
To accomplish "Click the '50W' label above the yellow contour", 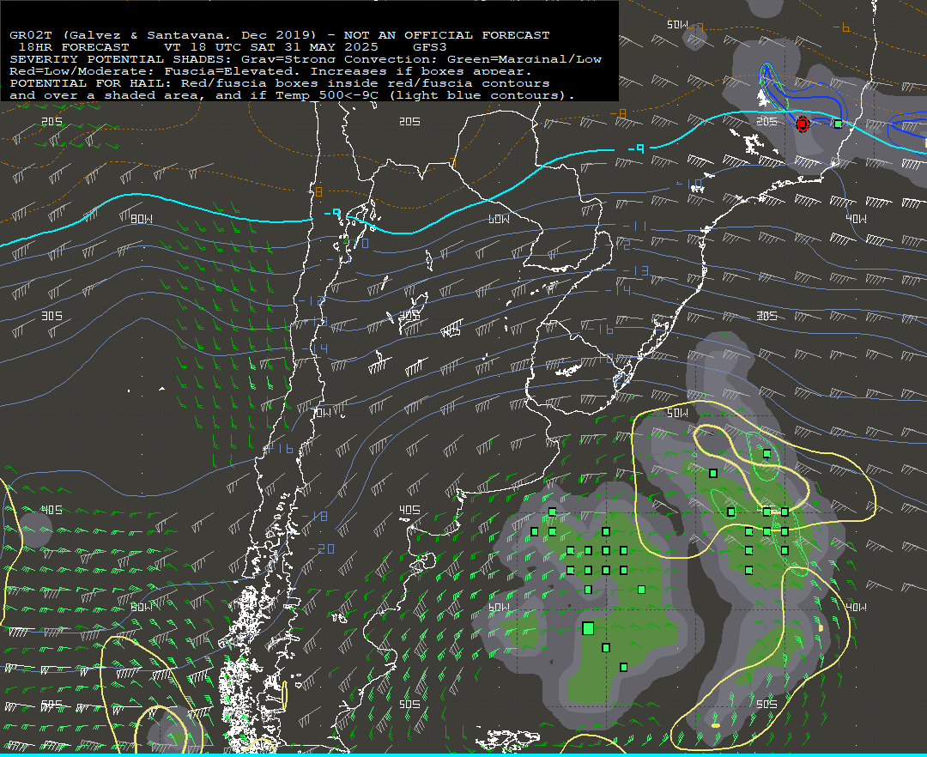I will click(677, 413).
